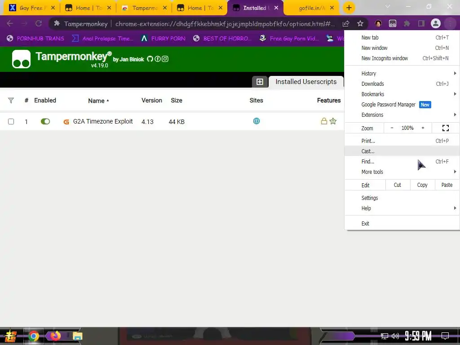
Task: Decrease zoom with the minus button
Action: click(392, 128)
